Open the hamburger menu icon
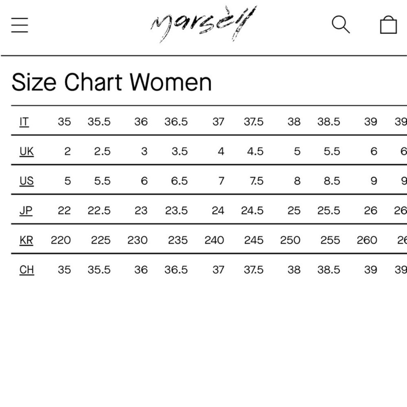The height and width of the screenshot is (407, 407). click(x=20, y=25)
